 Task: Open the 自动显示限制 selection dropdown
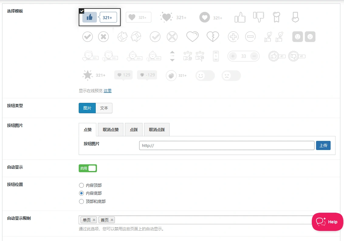(213, 219)
